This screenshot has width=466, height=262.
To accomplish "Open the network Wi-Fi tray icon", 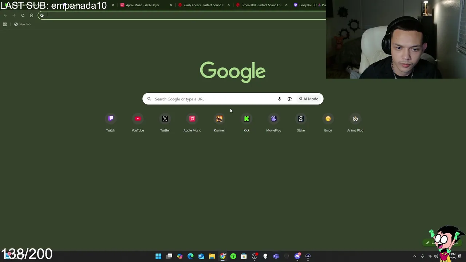I will point(430,256).
